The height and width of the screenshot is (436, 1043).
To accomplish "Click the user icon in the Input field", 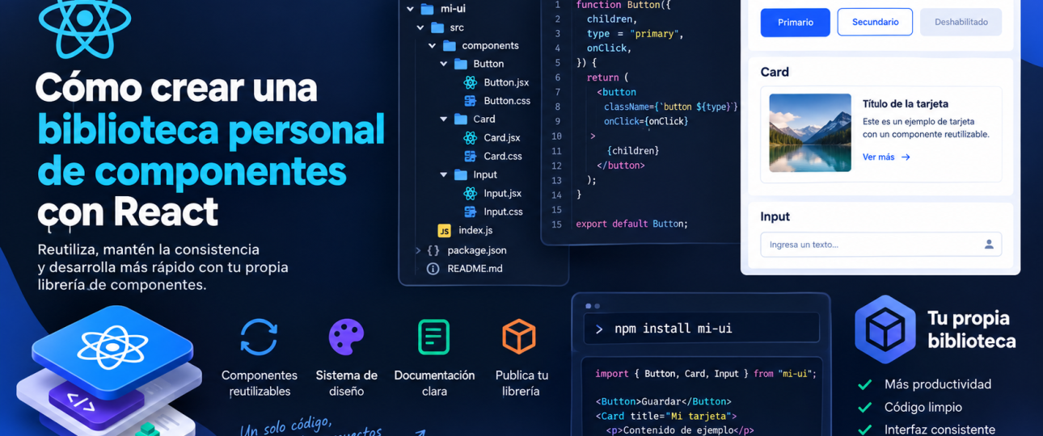I will coord(989,245).
